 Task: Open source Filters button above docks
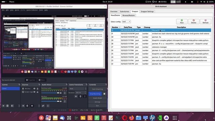42,80
